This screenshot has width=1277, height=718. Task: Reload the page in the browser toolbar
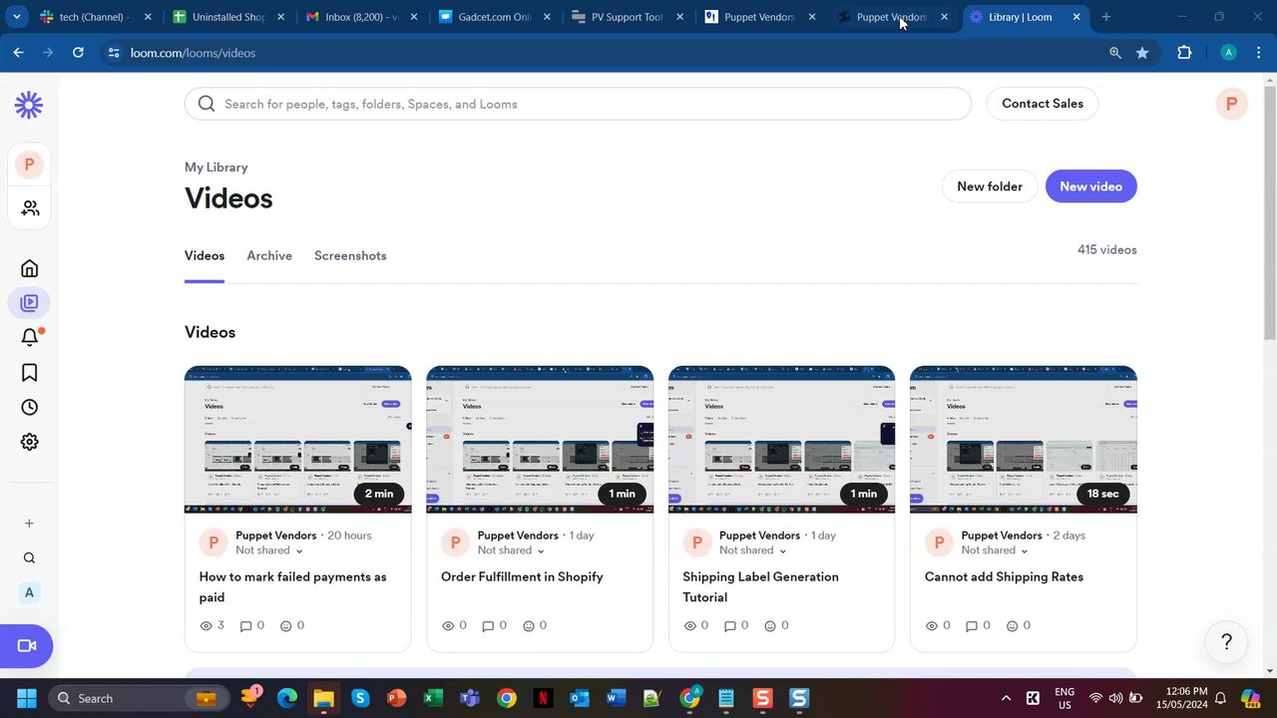(78, 53)
